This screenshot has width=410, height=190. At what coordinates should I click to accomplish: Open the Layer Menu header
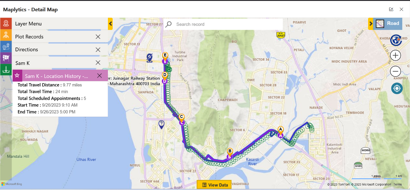pyautogui.click(x=60, y=24)
